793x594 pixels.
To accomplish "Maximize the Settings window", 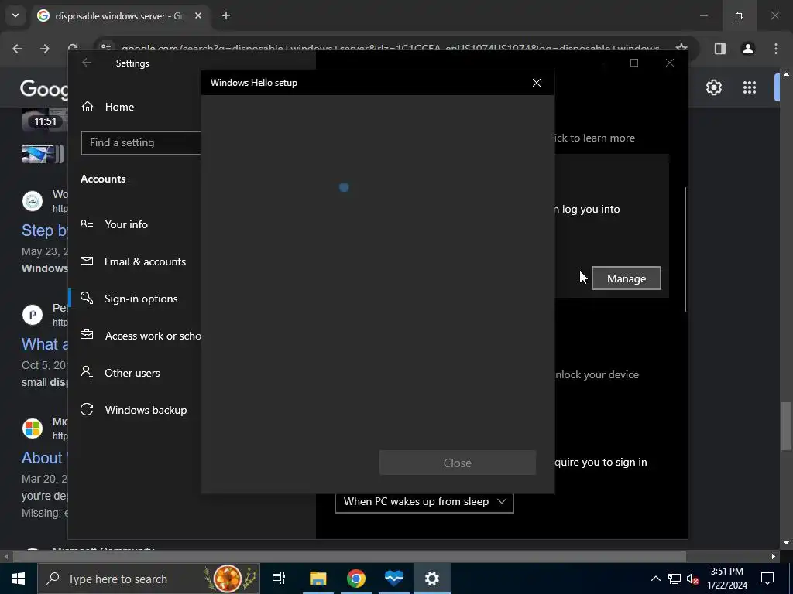I will pos(634,63).
